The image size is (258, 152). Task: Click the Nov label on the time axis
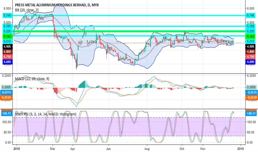pyautogui.click(x=203, y=149)
